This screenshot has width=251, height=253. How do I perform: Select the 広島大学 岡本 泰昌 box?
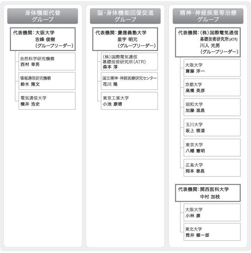pyautogui.click(x=212, y=168)
